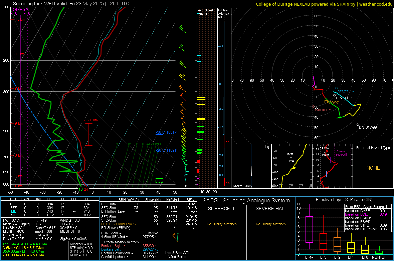Click the SigSvr = 0 m3/s3 value
This screenshot has width=394, height=261.
click(x=73, y=239)
